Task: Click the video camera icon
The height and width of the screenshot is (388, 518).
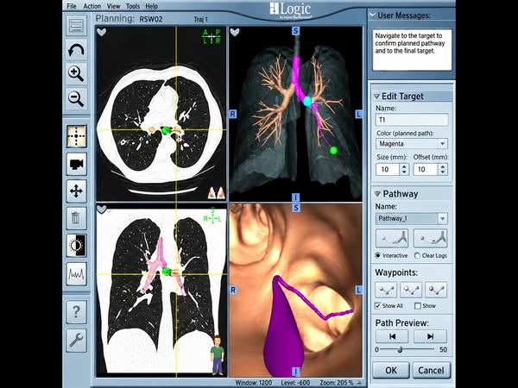Action: [x=76, y=164]
